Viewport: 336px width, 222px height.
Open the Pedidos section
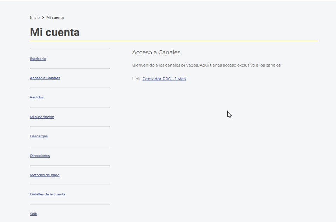point(37,97)
